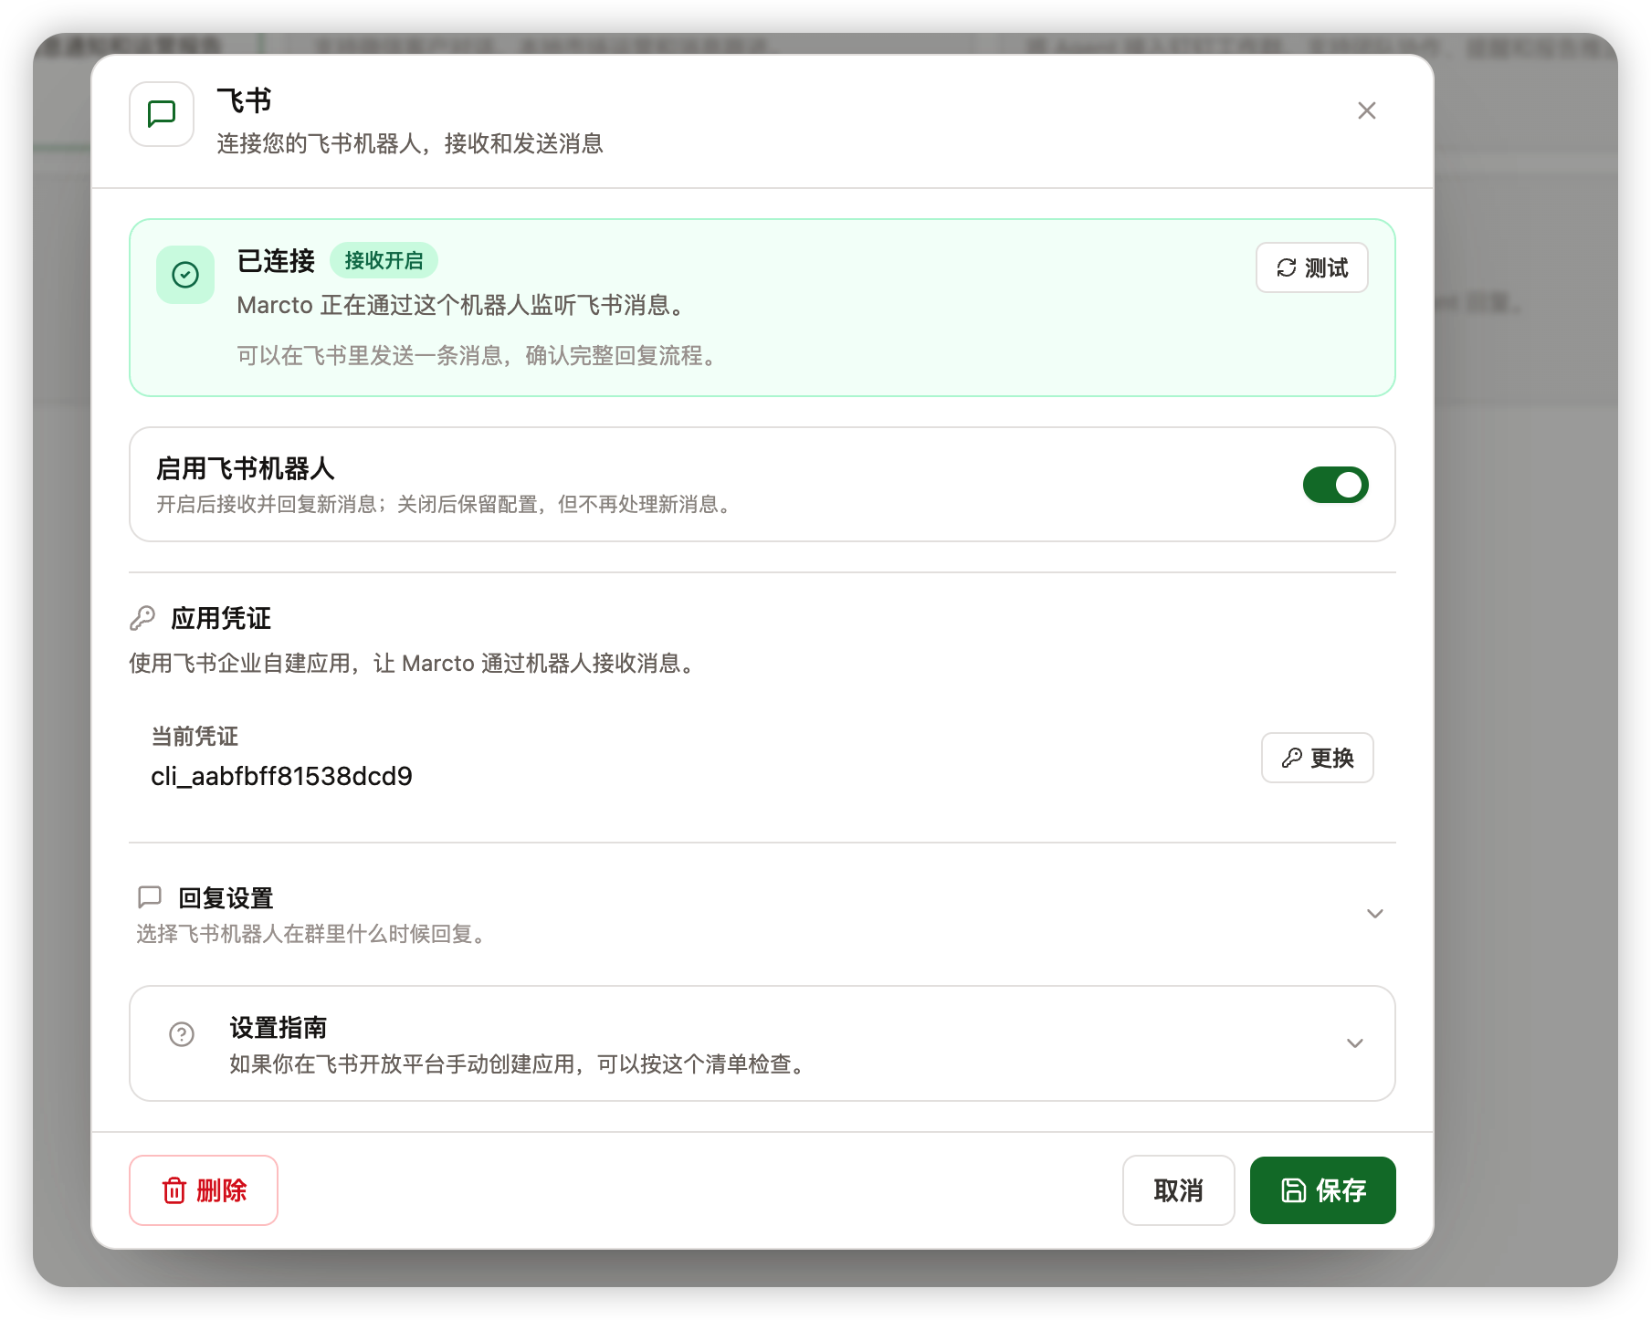Screen dimensions: 1651x1320
Task: Click the credential ID cli_aabfbff81538dcd9
Action: (x=281, y=776)
